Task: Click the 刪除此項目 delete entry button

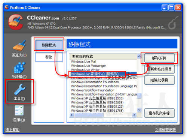Action: pyautogui.click(x=159, y=80)
